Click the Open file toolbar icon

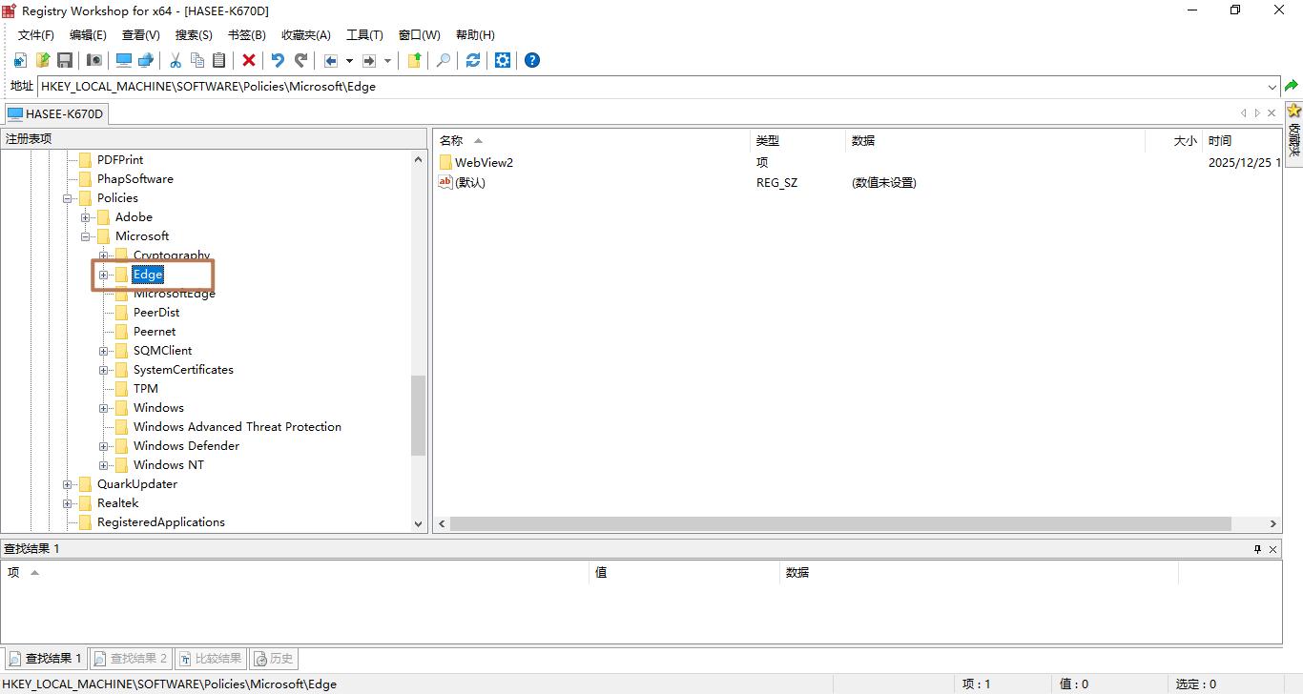(43, 60)
